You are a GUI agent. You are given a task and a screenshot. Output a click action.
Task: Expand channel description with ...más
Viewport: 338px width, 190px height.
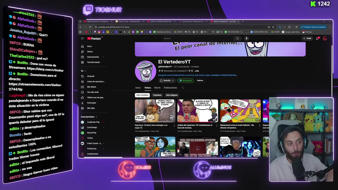click(196, 71)
